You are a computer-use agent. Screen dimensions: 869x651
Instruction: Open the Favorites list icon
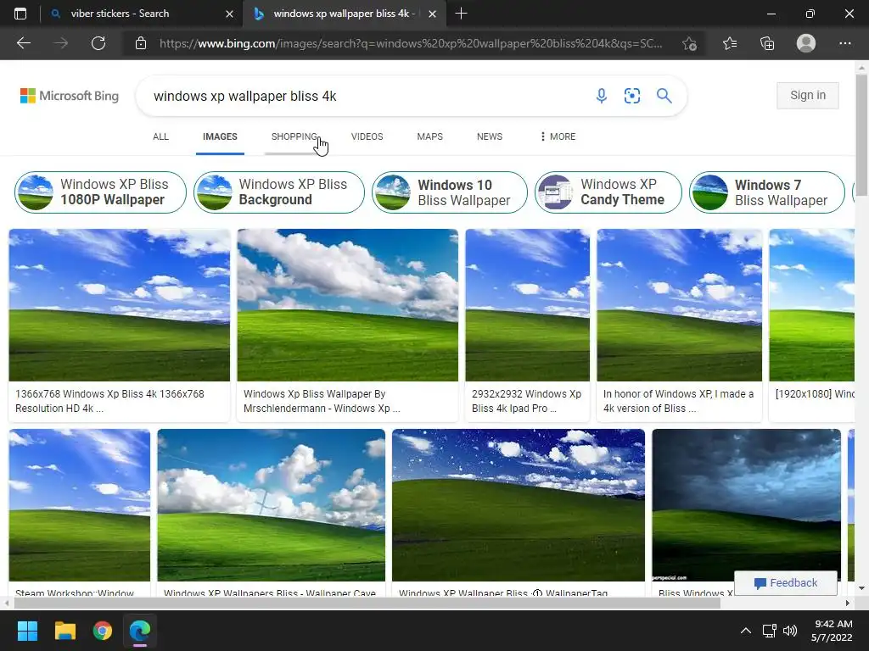tap(730, 43)
